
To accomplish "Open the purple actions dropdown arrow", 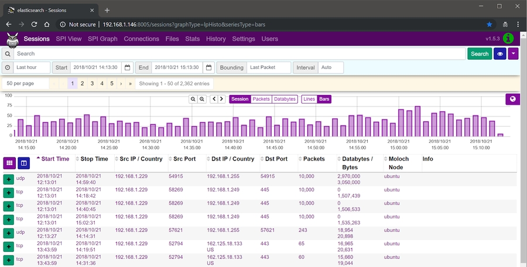I will [514, 53].
